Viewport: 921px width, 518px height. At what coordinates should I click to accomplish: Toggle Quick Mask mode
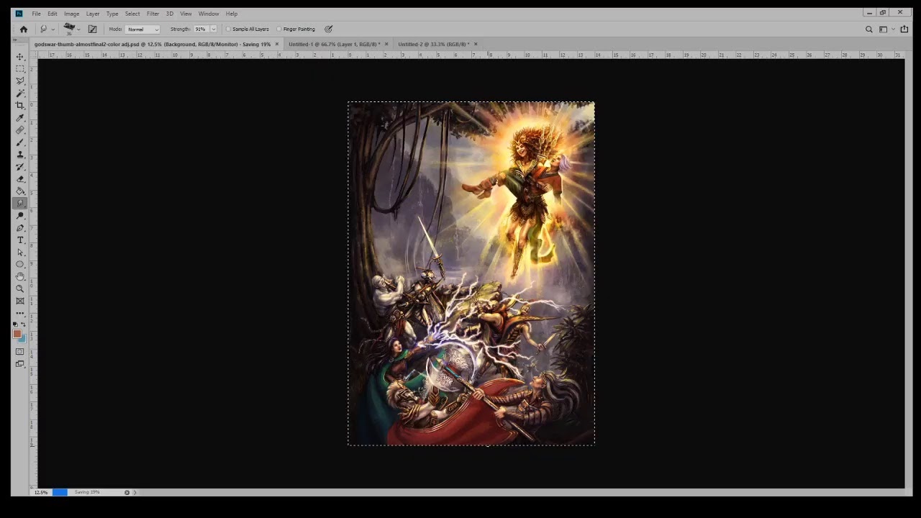pos(20,352)
